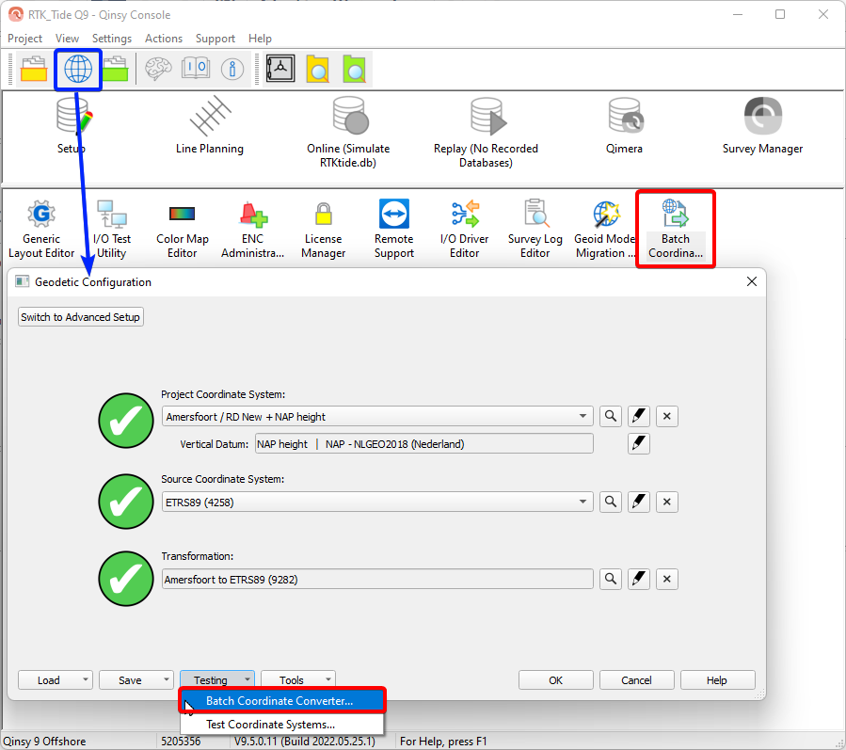Launch the Color Map Editor

[x=182, y=226]
